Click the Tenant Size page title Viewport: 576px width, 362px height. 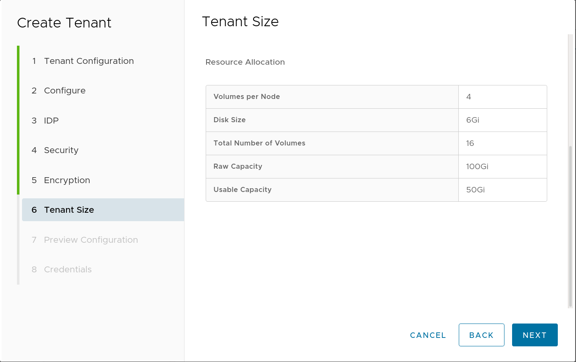pos(240,22)
